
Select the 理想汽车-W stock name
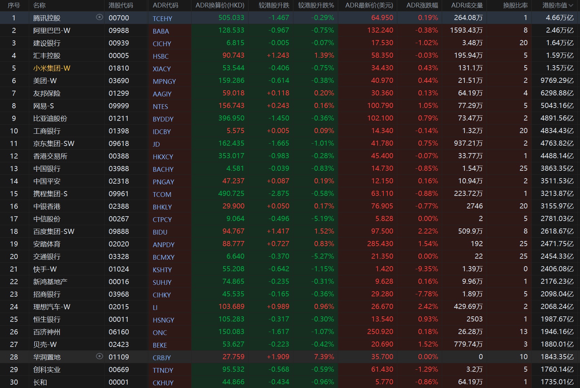coord(52,307)
